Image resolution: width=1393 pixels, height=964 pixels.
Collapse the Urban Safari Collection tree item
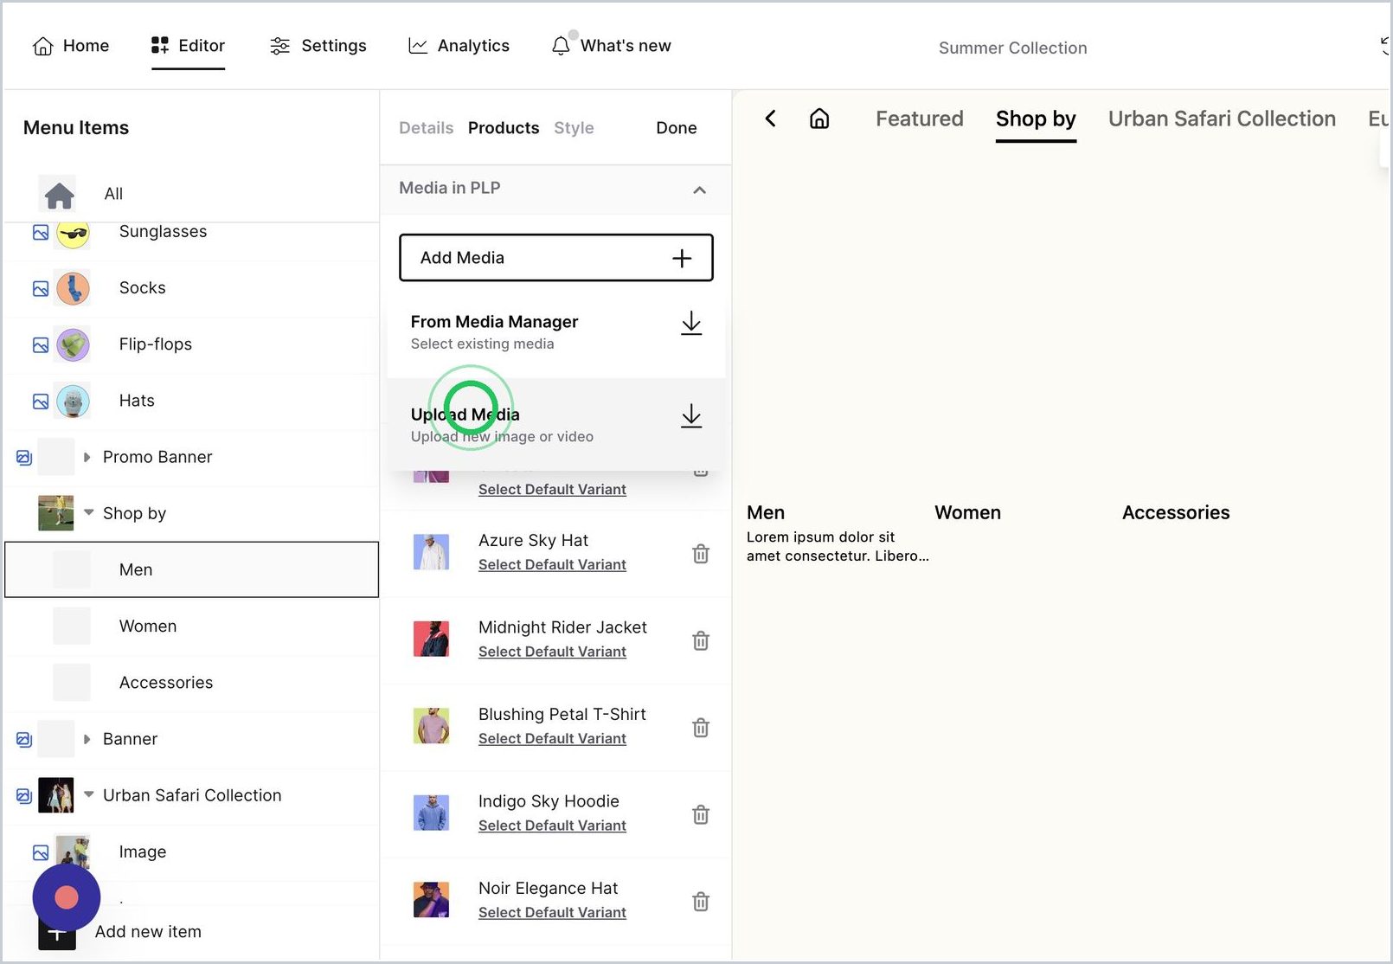88,794
